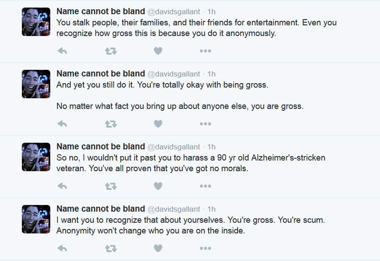Open 'Name cannot be bland' profile in first tweet
Image resolution: width=380 pixels, height=261 pixels.
(101, 12)
